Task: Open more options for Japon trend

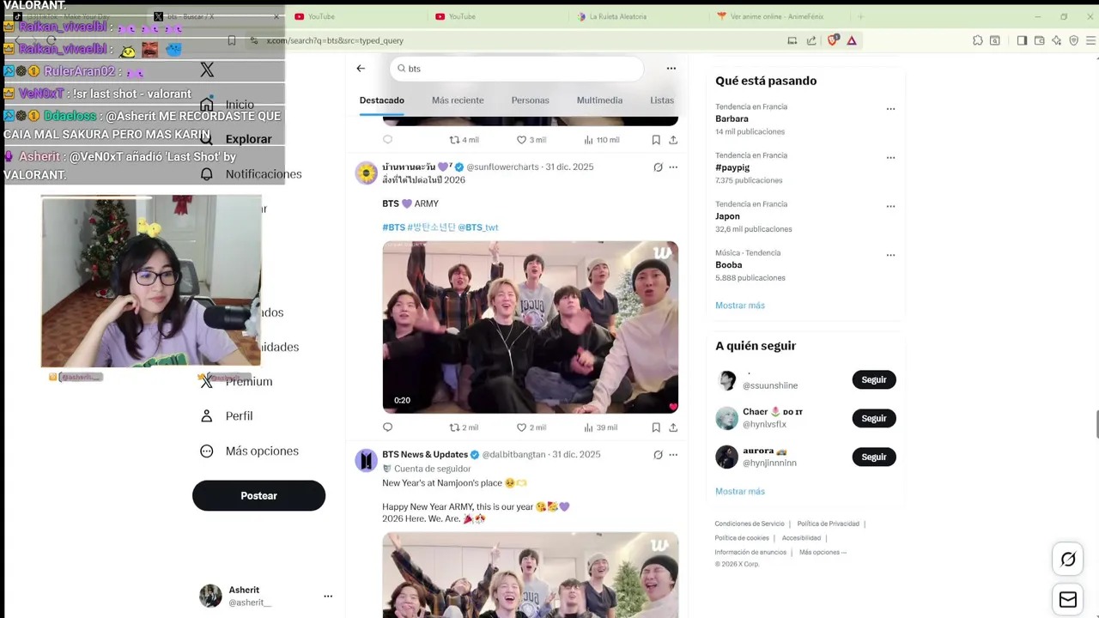Action: [x=890, y=207]
